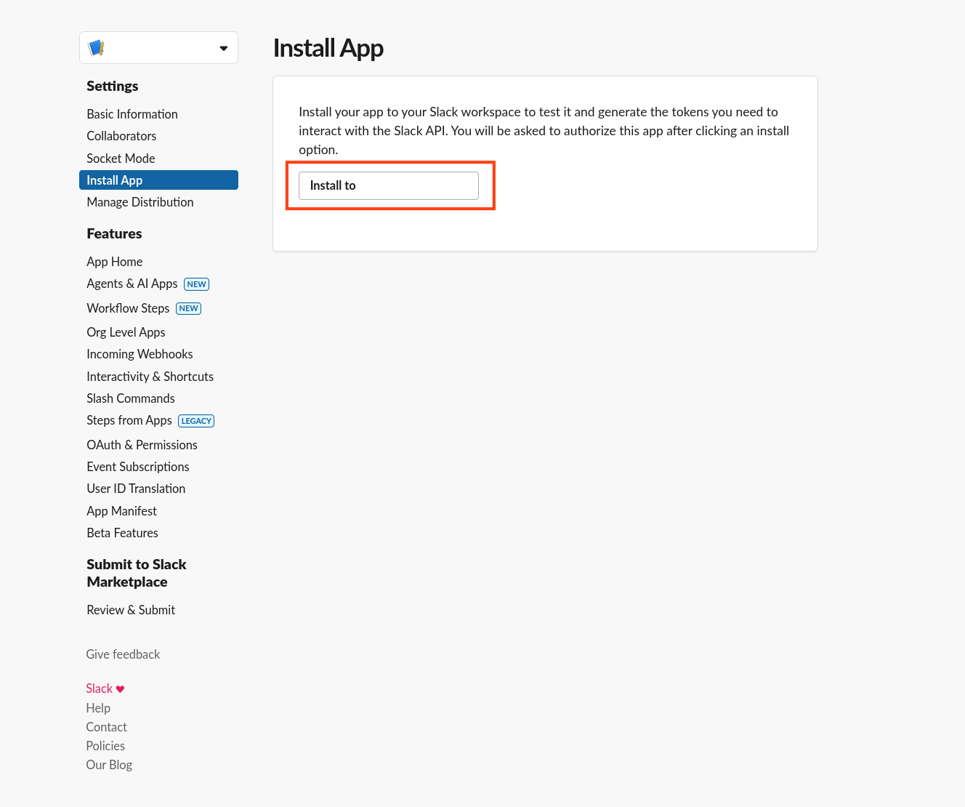Open the app selector dropdown
The width and height of the screenshot is (965, 807).
click(x=158, y=48)
